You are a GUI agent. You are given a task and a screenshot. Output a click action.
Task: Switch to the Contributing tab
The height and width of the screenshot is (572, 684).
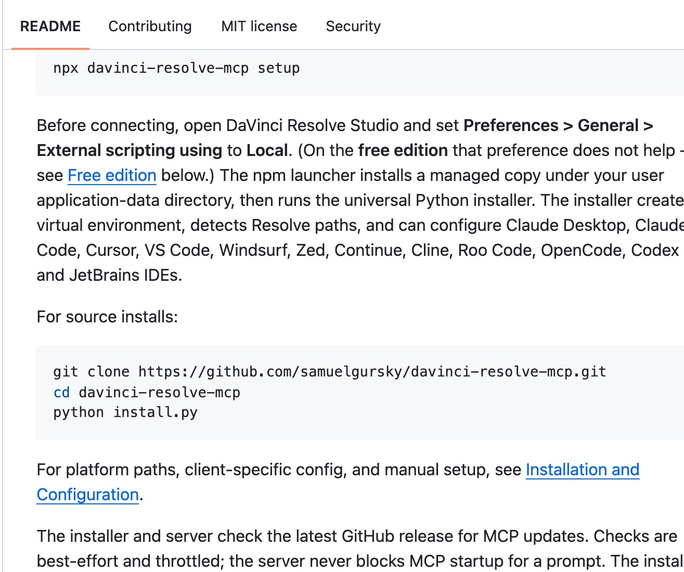coord(150,26)
